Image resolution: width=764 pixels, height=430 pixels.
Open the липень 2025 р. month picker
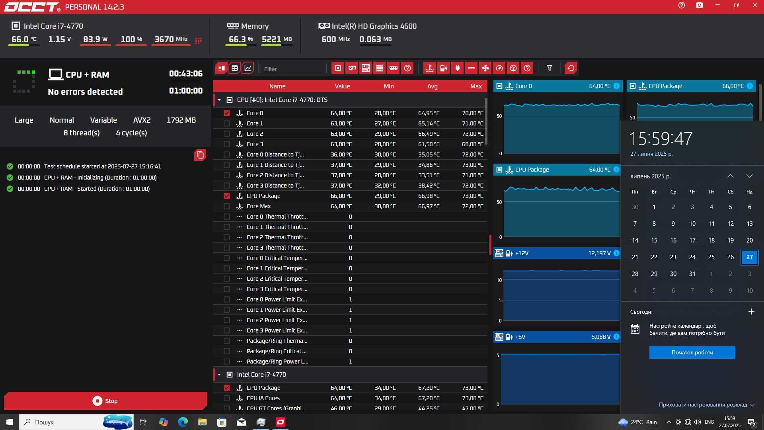(651, 176)
